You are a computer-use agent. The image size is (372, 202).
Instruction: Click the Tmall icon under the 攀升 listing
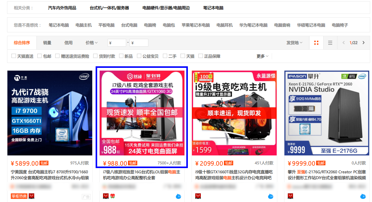(290, 196)
